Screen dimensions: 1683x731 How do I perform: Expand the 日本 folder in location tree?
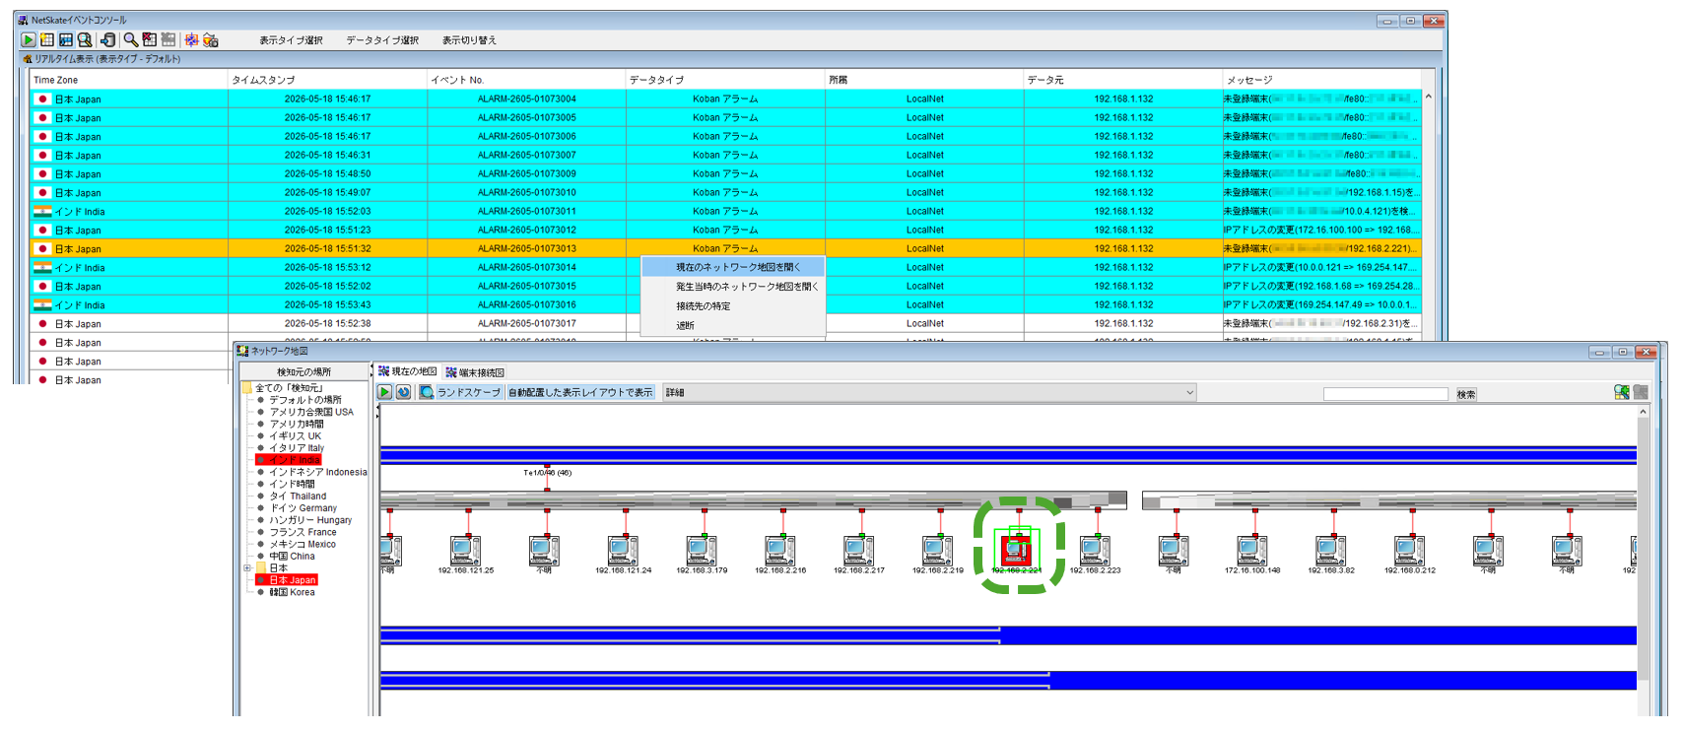[x=247, y=568]
